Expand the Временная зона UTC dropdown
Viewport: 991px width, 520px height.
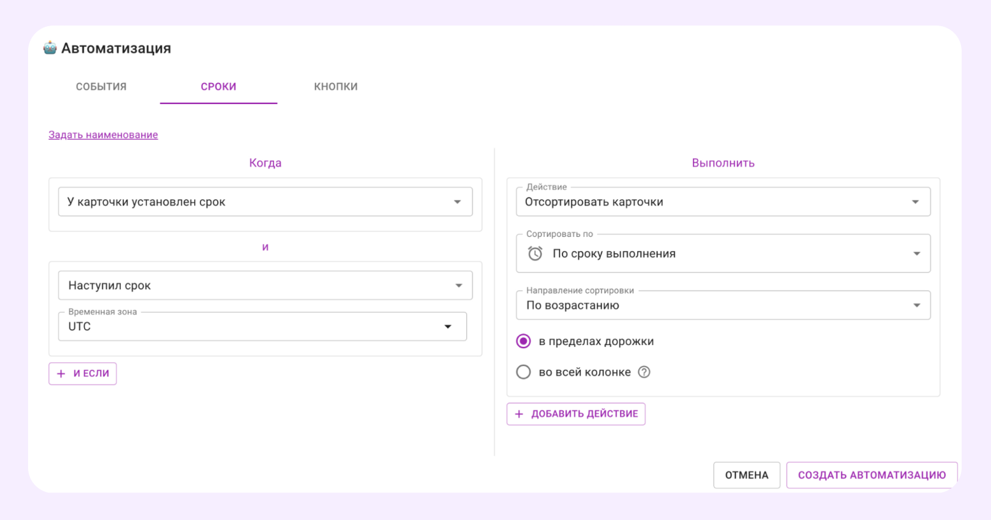point(262,326)
